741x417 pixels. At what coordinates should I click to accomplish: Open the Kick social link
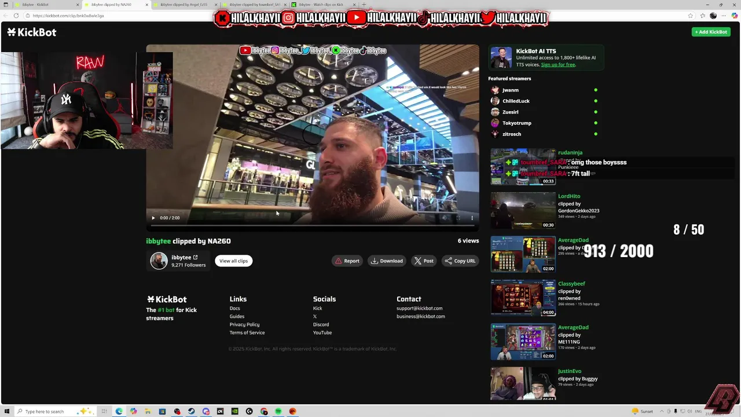[x=317, y=308]
